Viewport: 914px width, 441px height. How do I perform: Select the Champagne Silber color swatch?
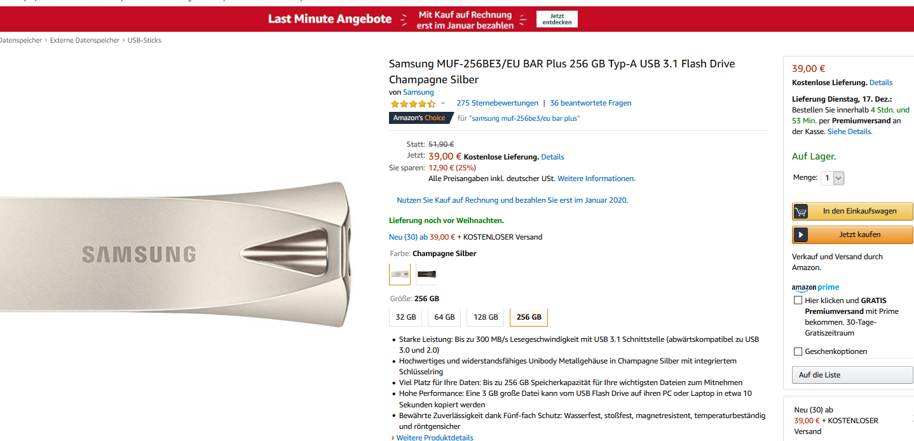[x=400, y=275]
